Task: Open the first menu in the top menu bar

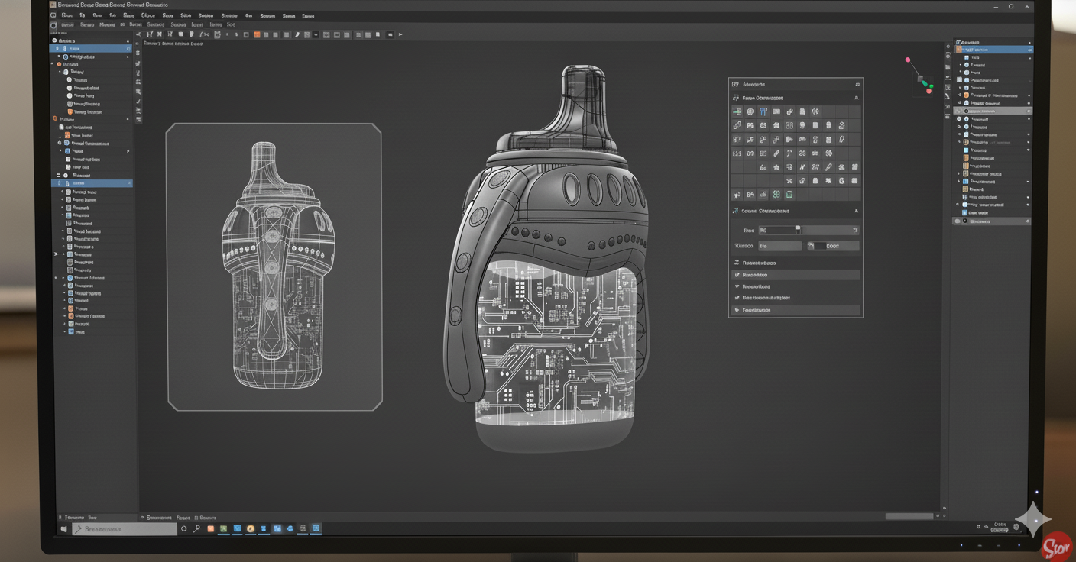Action: pyautogui.click(x=67, y=15)
